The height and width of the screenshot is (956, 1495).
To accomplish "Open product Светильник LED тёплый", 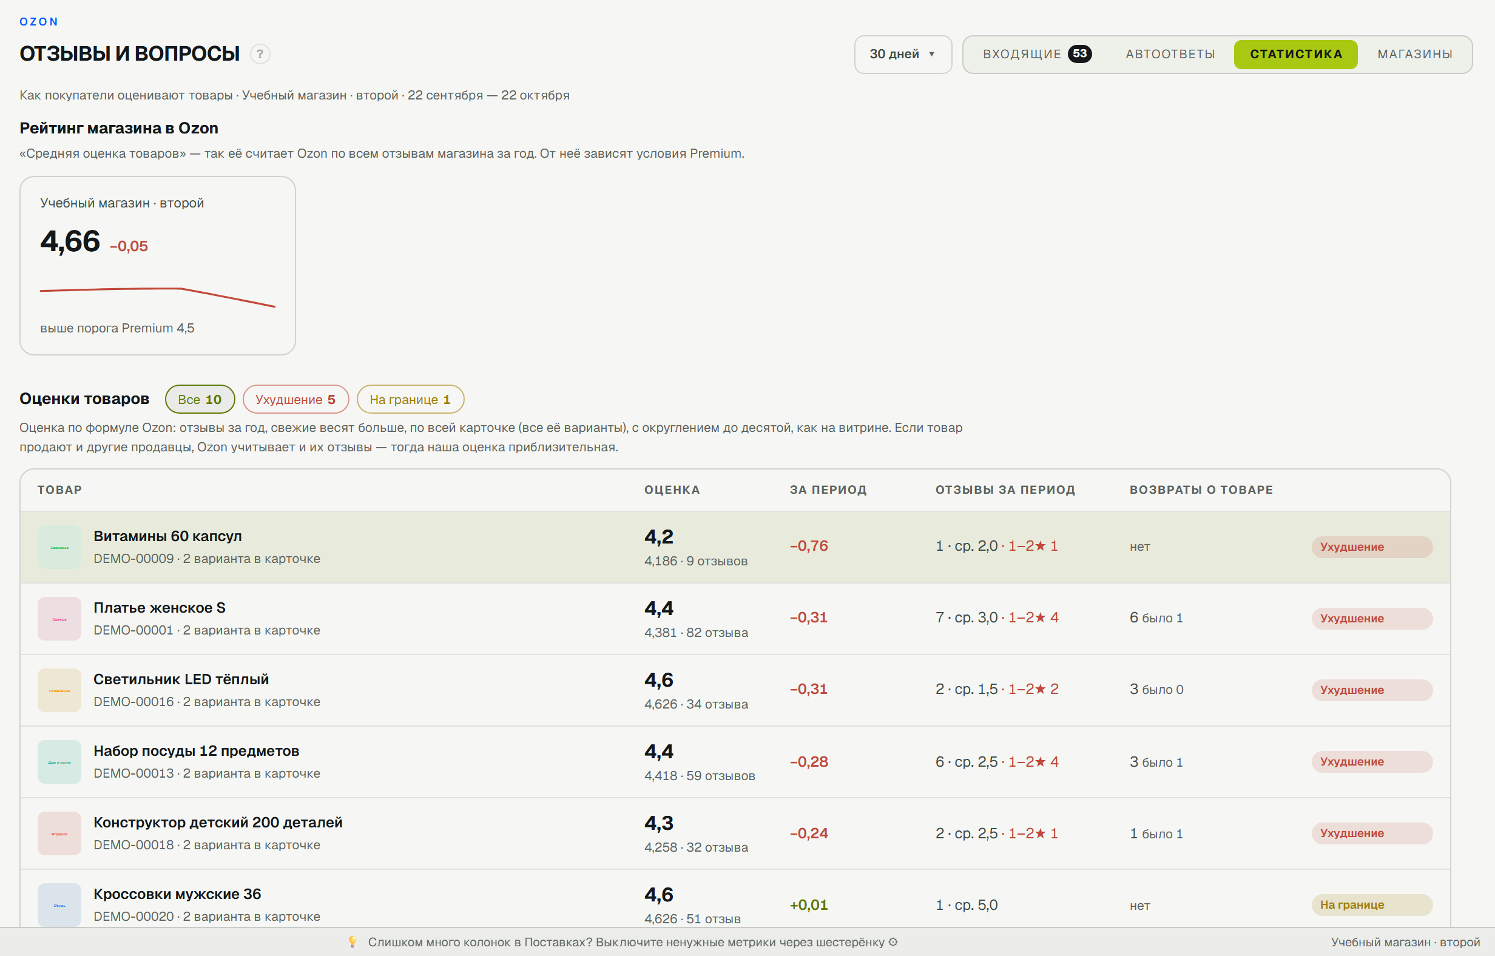I will coord(181,679).
